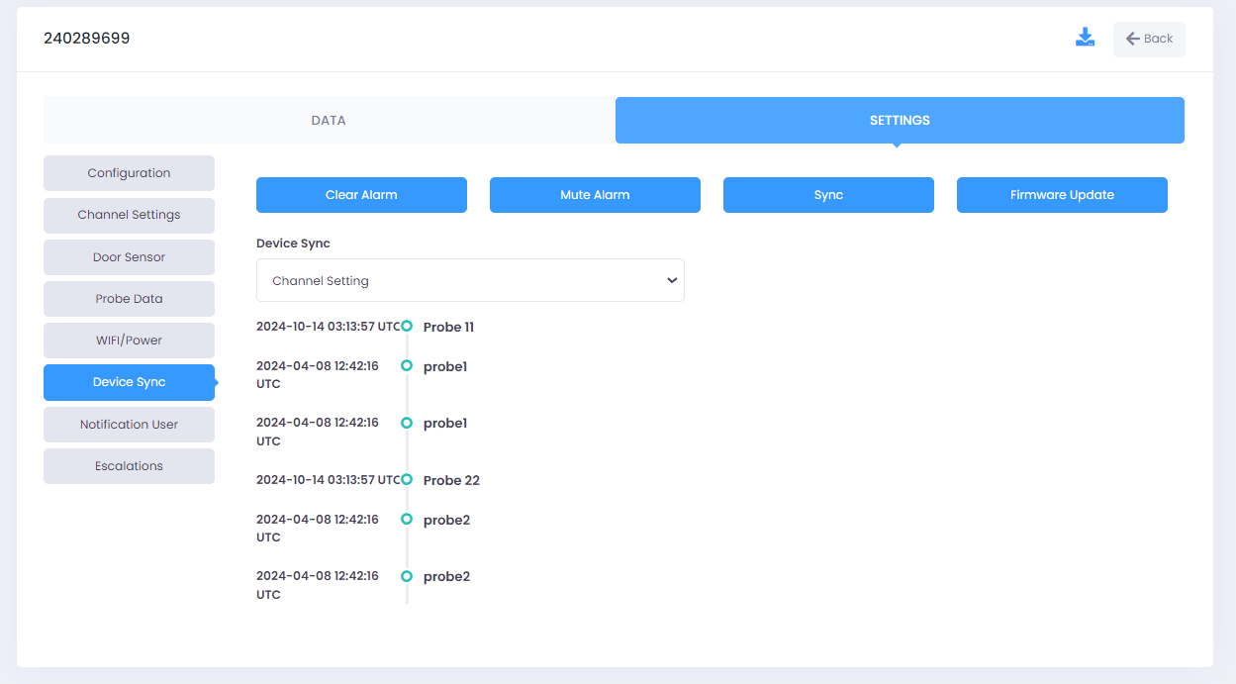The width and height of the screenshot is (1236, 684).
Task: Go back using the Back button
Action: 1149,39
